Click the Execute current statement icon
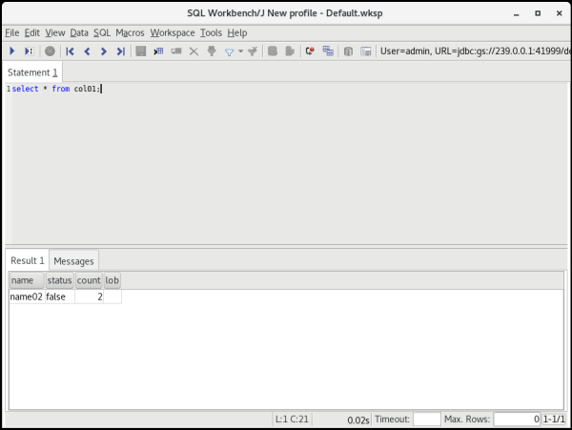Screen dimensions: 572x430 click(29, 51)
